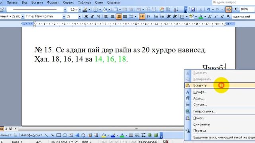Sort table with the A-Z sort icon

176,10
